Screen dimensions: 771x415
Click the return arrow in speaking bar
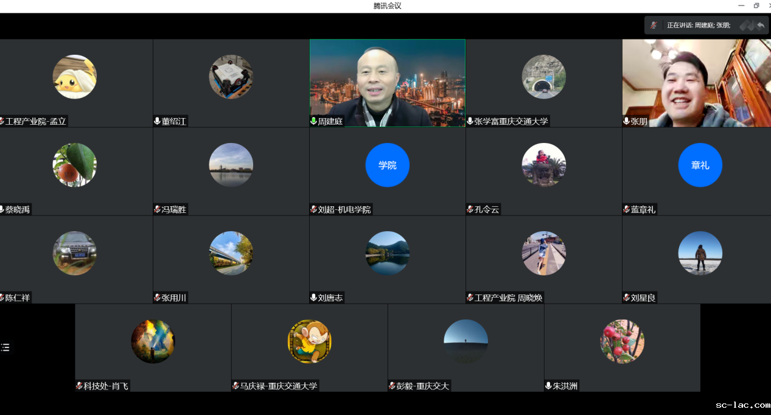pos(761,25)
